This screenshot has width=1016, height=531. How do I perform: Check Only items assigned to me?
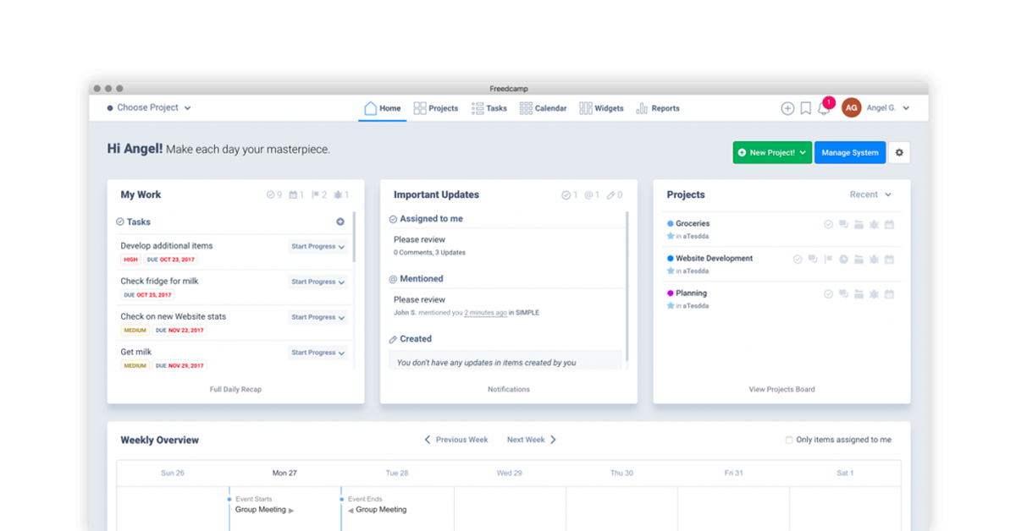[x=789, y=440]
